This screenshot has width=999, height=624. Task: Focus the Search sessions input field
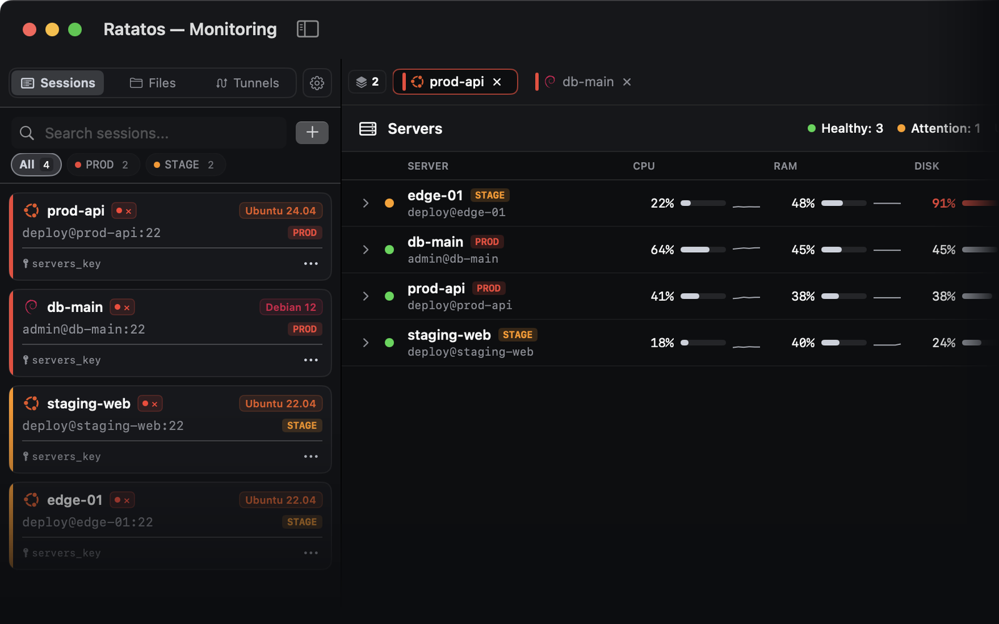pos(149,133)
